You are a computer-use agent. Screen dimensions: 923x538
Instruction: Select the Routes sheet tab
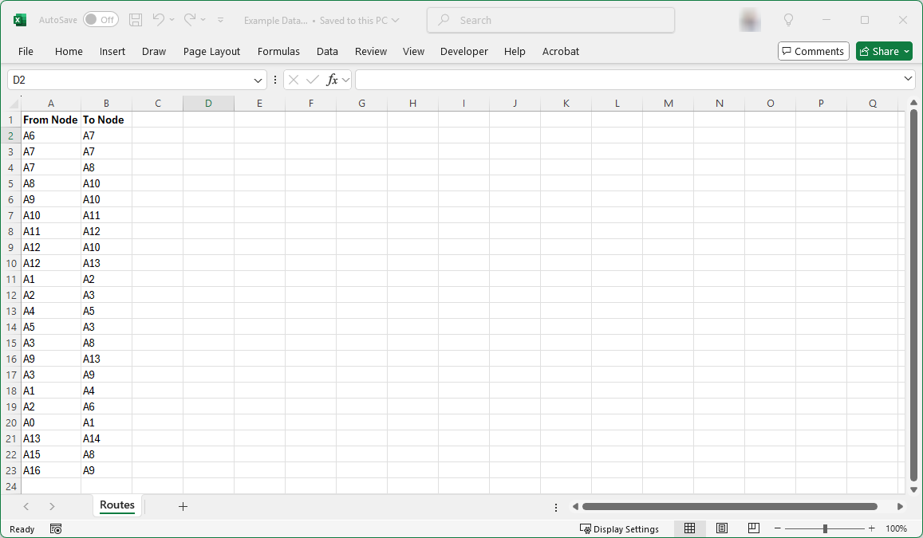(x=117, y=505)
